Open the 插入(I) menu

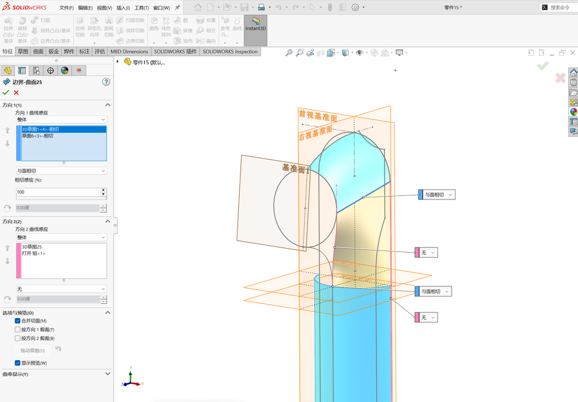click(123, 7)
